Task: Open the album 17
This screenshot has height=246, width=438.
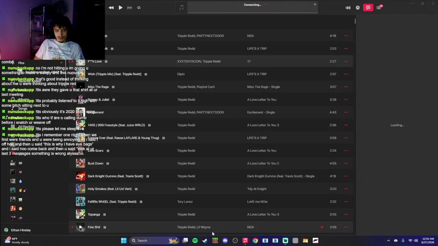Action: tap(249, 61)
